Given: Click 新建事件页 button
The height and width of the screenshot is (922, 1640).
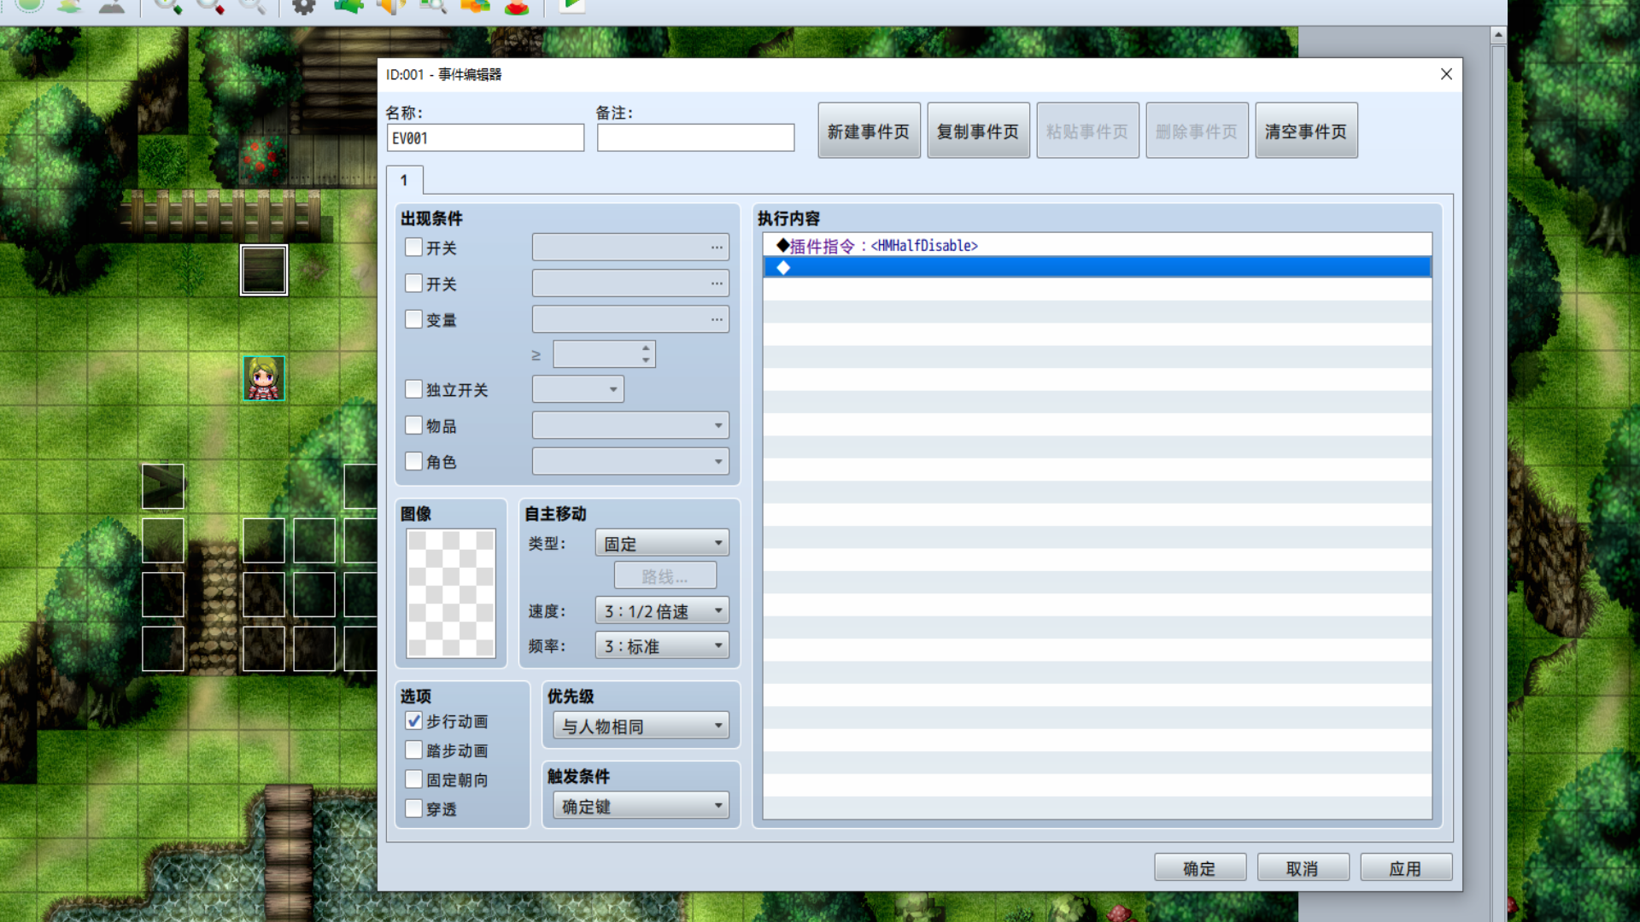Looking at the screenshot, I should 869,131.
